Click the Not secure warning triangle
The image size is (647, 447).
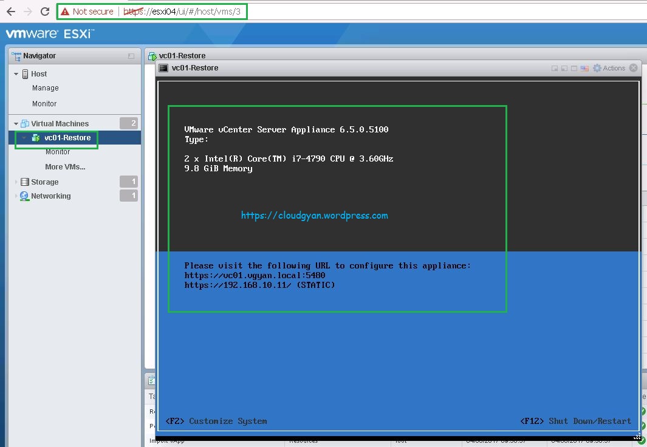[65, 12]
